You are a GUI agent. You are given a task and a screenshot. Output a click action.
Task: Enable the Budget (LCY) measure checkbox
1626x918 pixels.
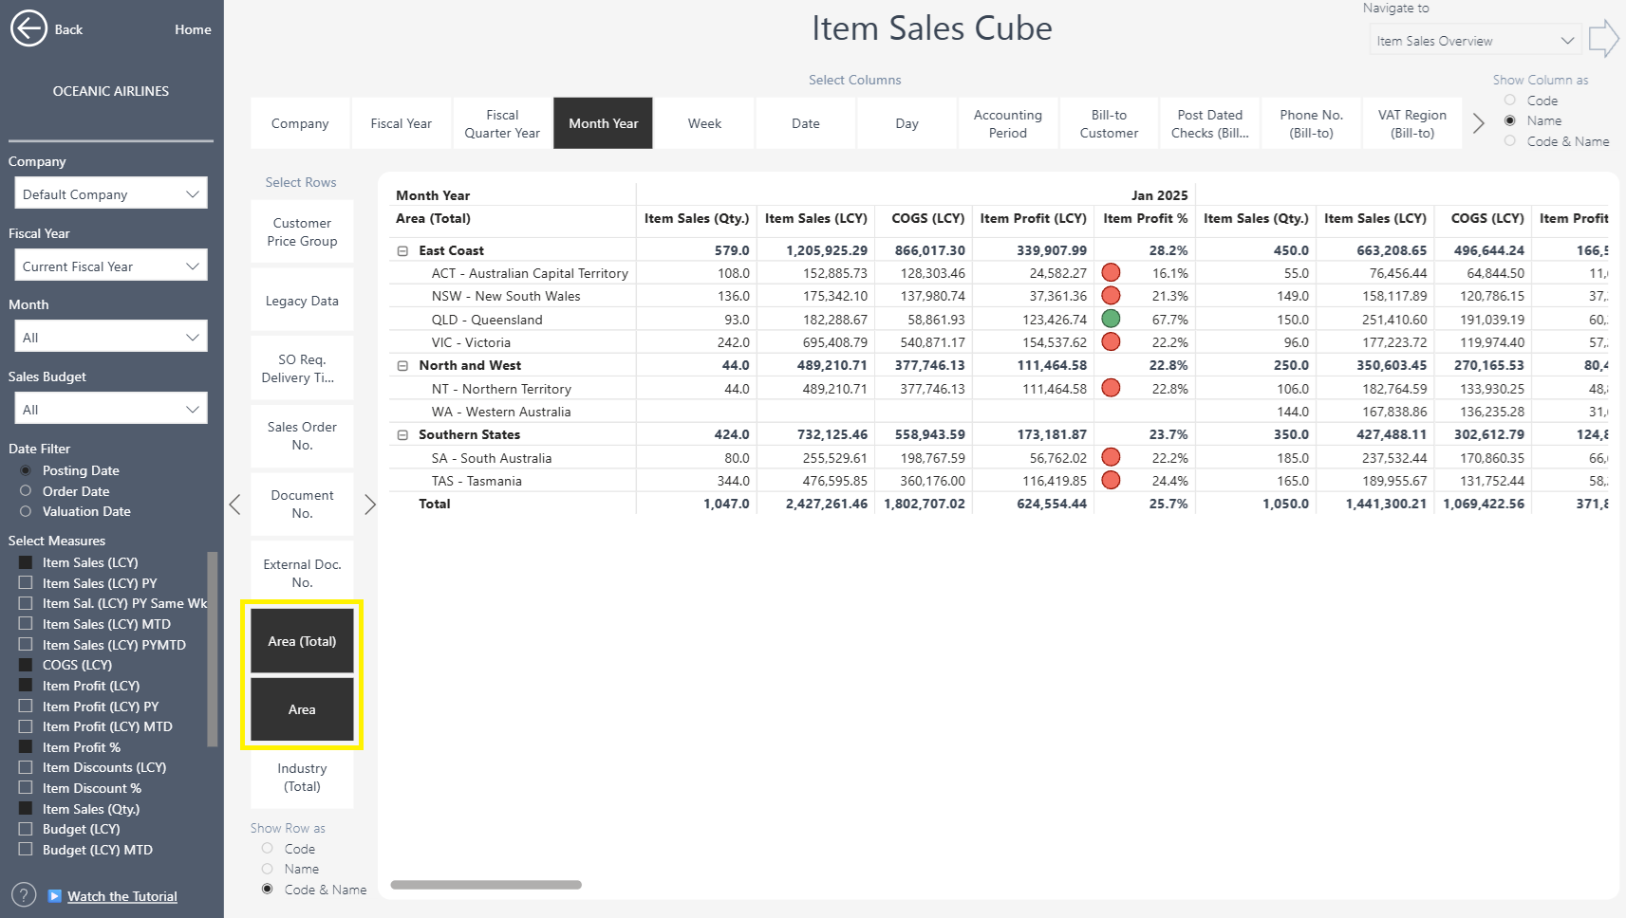[26, 829]
